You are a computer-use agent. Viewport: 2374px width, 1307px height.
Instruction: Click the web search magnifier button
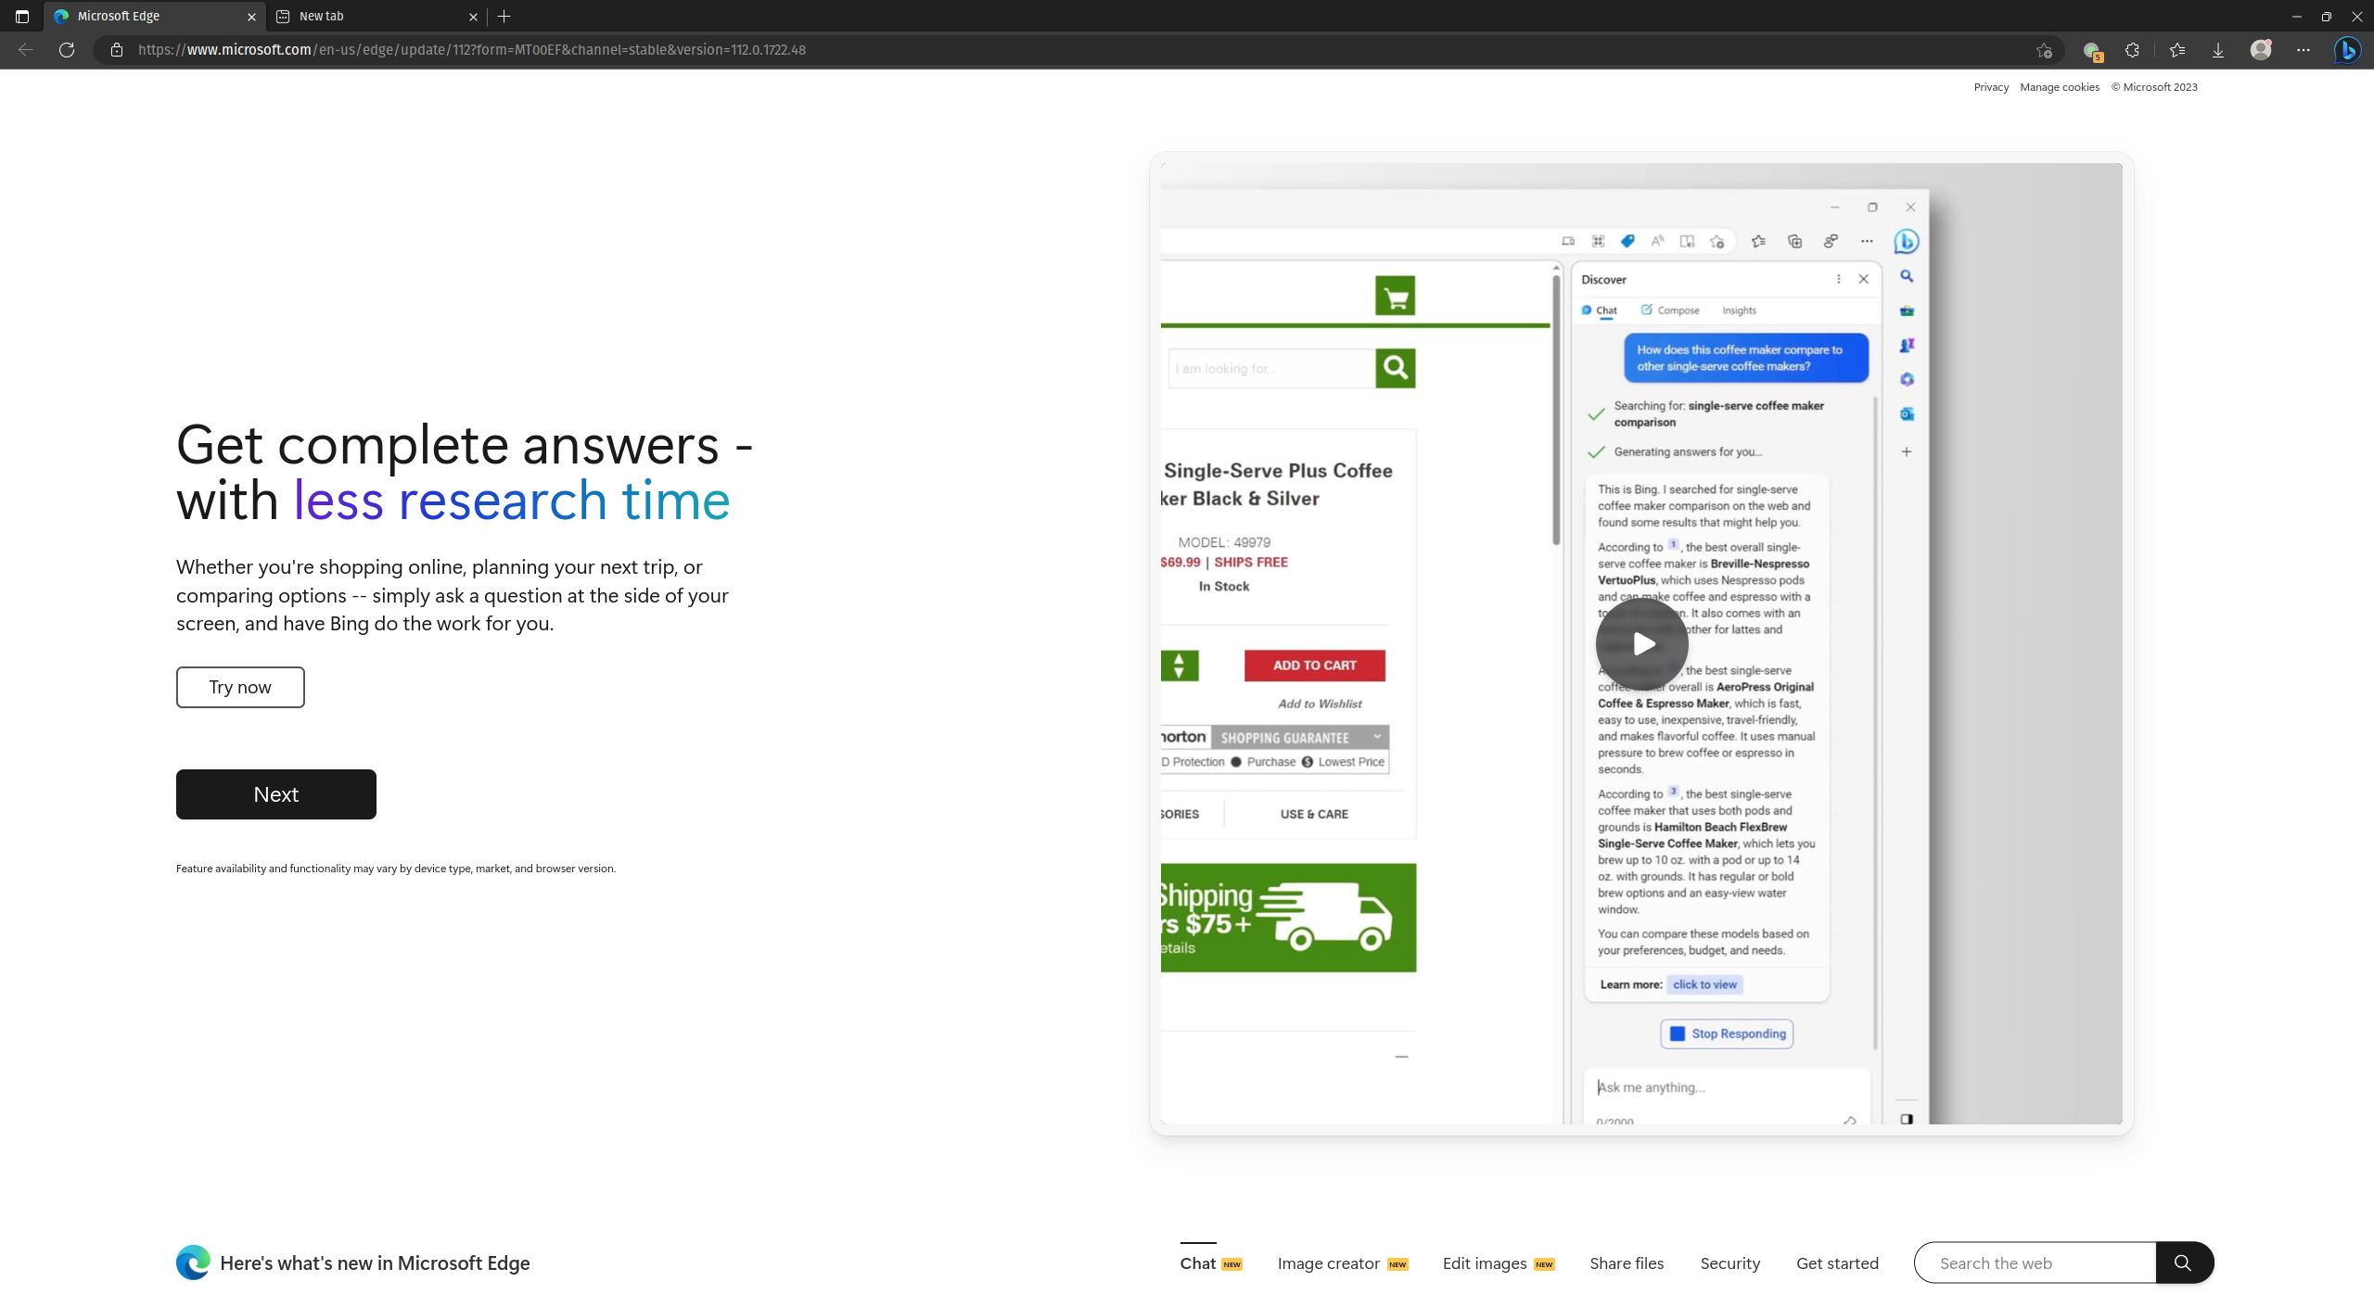pos(2183,1263)
